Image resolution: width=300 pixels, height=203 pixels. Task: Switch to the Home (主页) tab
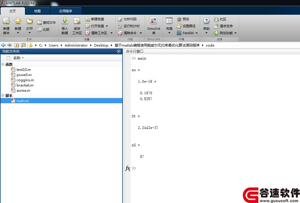(12, 11)
